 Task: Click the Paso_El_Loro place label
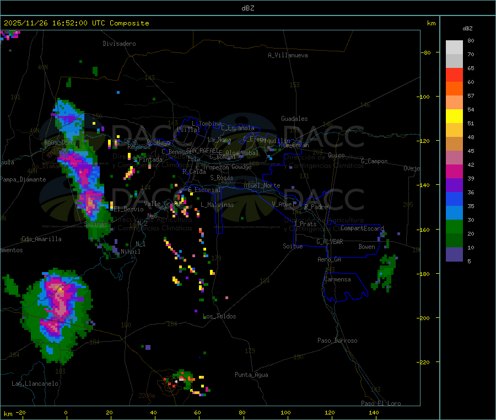[x=381, y=403]
